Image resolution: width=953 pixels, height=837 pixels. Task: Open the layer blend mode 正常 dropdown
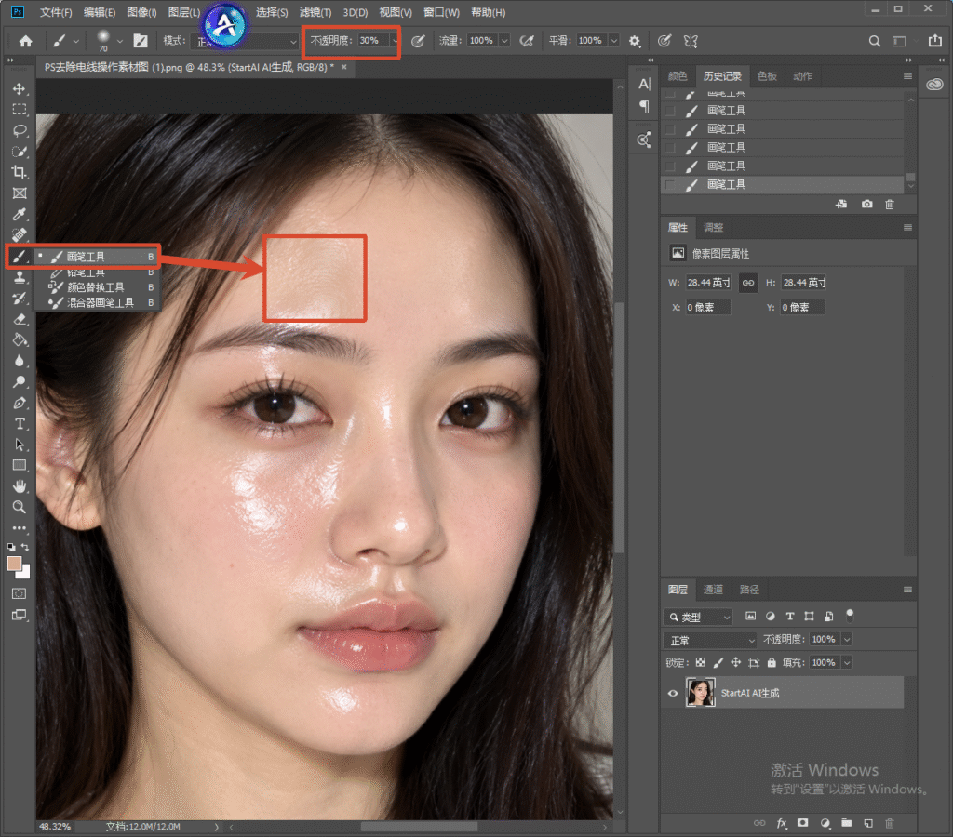pos(710,640)
